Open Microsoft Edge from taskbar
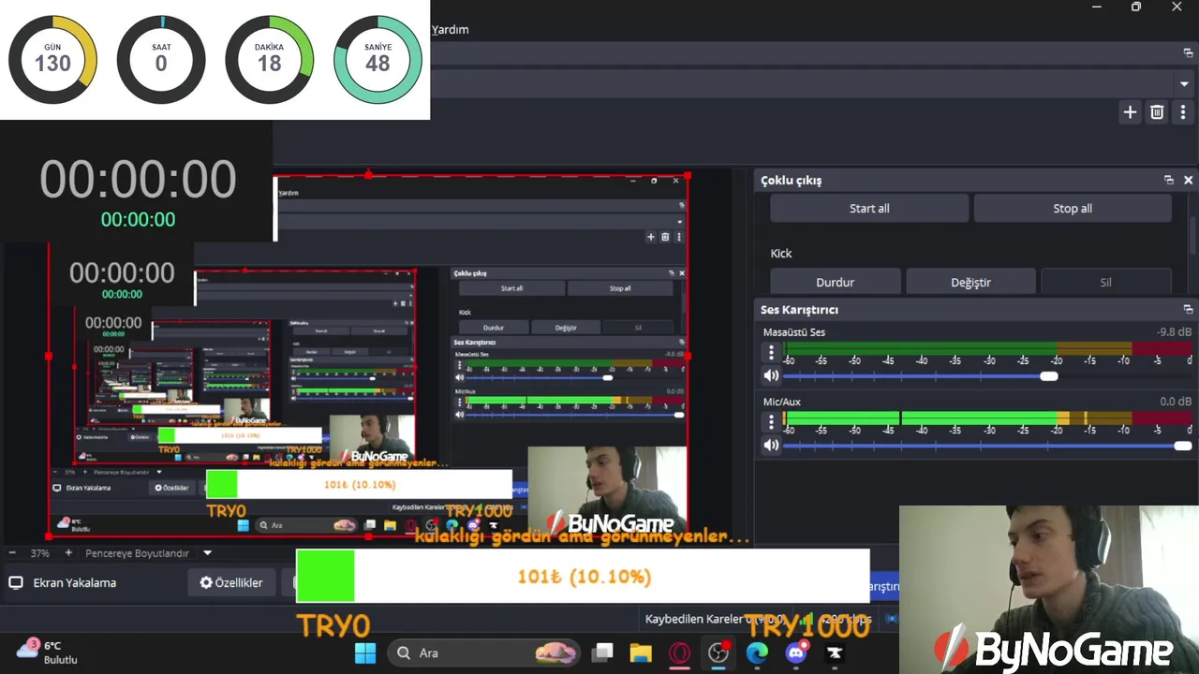 point(757,652)
